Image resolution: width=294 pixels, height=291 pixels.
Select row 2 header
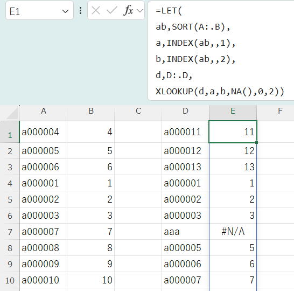tap(10, 151)
